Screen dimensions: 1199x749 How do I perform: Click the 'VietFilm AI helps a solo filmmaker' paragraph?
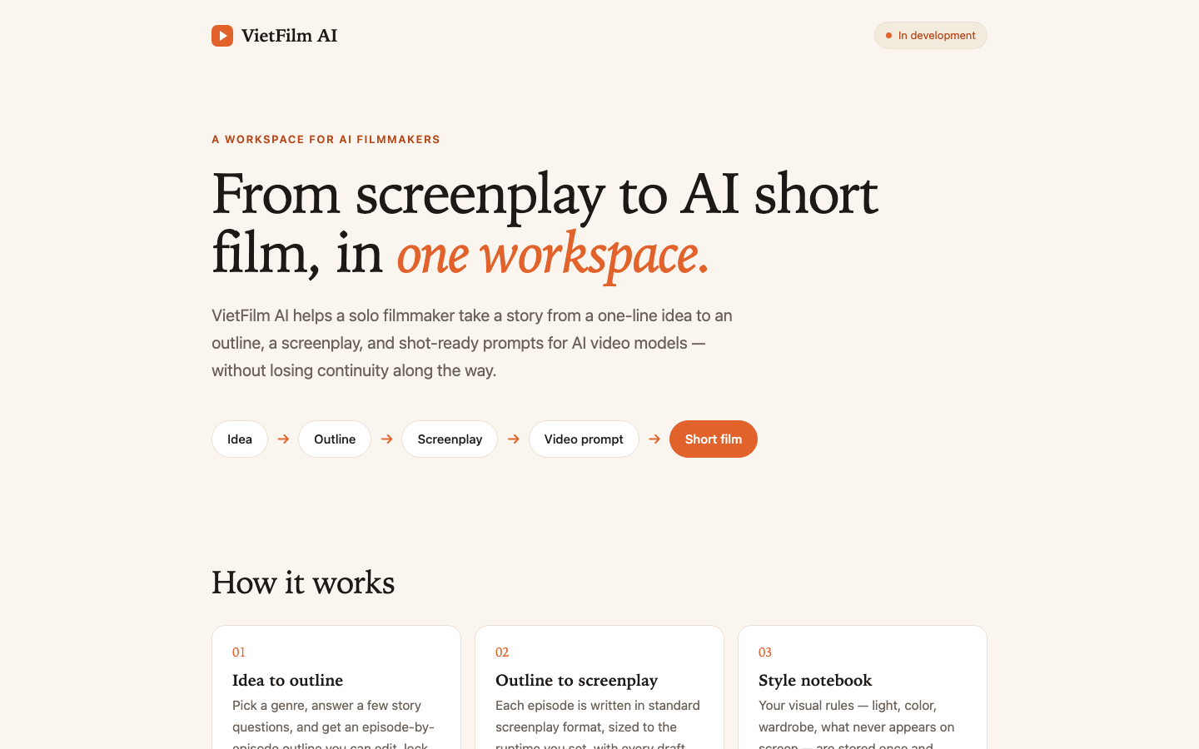472,343
